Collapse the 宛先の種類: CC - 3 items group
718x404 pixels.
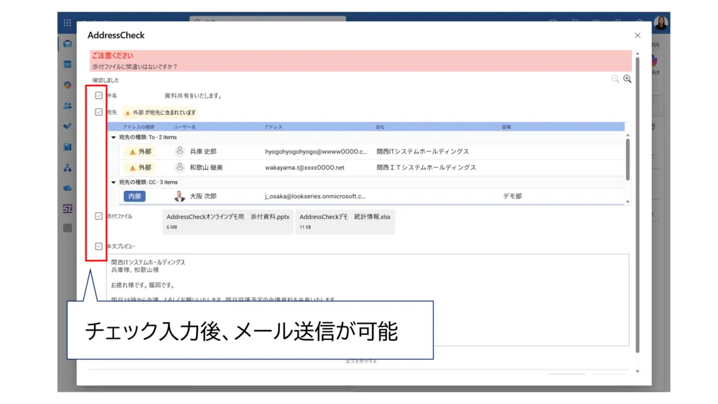pyautogui.click(x=113, y=182)
